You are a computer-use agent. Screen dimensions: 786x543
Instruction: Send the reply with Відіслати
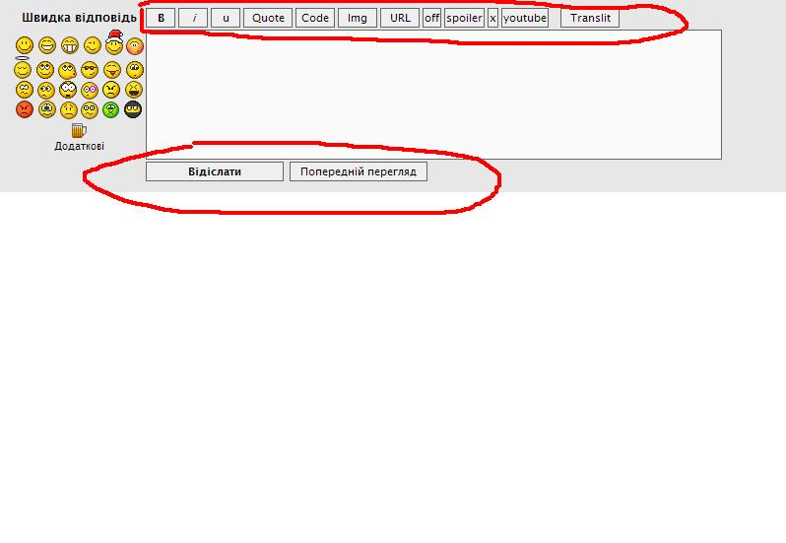(x=215, y=171)
